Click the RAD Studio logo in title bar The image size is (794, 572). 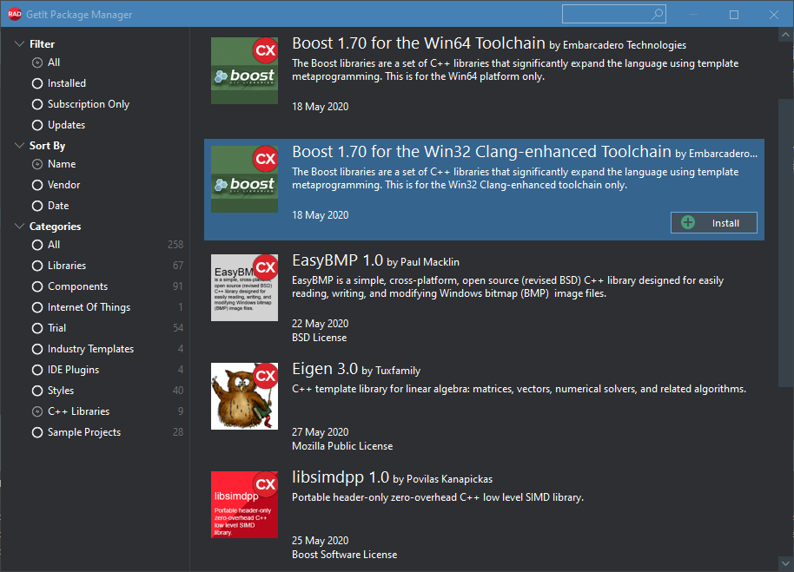(x=14, y=15)
